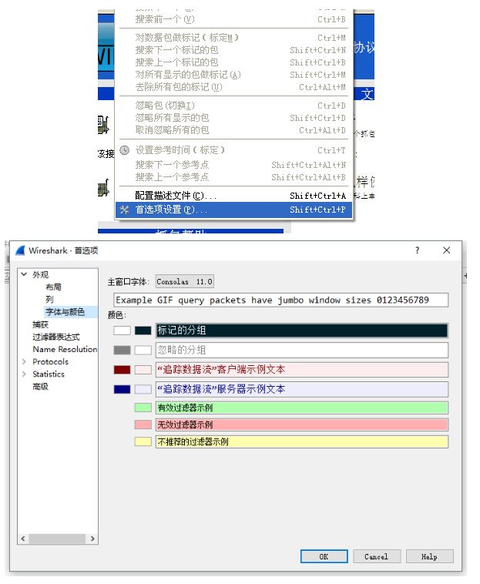
Task: Pick 不推荐的过滤器示例 yellow swatch
Action: 143,441
